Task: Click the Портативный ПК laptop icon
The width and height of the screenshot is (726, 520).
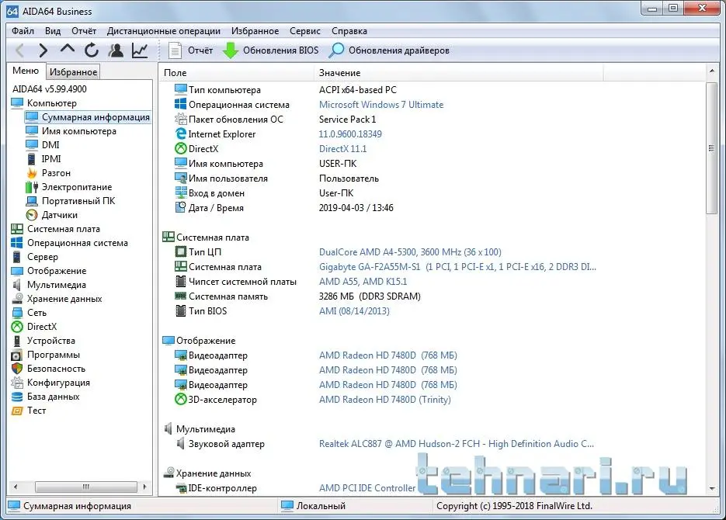Action: (32, 201)
